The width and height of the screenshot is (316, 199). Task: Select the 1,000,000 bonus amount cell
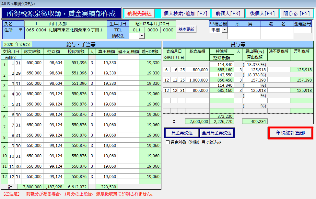point(197,80)
